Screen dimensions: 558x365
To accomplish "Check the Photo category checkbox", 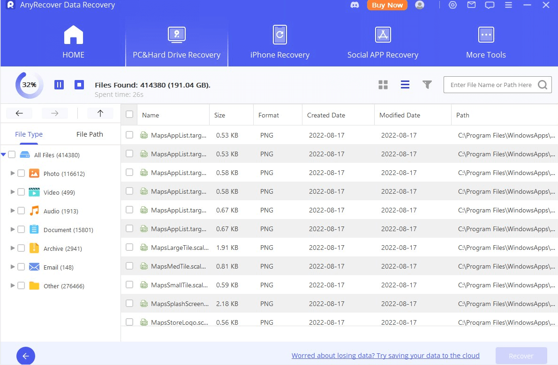I will pos(21,173).
